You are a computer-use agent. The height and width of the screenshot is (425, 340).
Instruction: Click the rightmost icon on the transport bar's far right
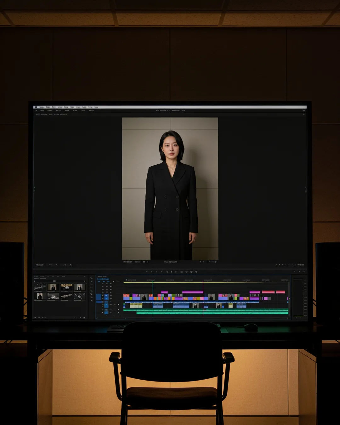[x=304, y=271]
